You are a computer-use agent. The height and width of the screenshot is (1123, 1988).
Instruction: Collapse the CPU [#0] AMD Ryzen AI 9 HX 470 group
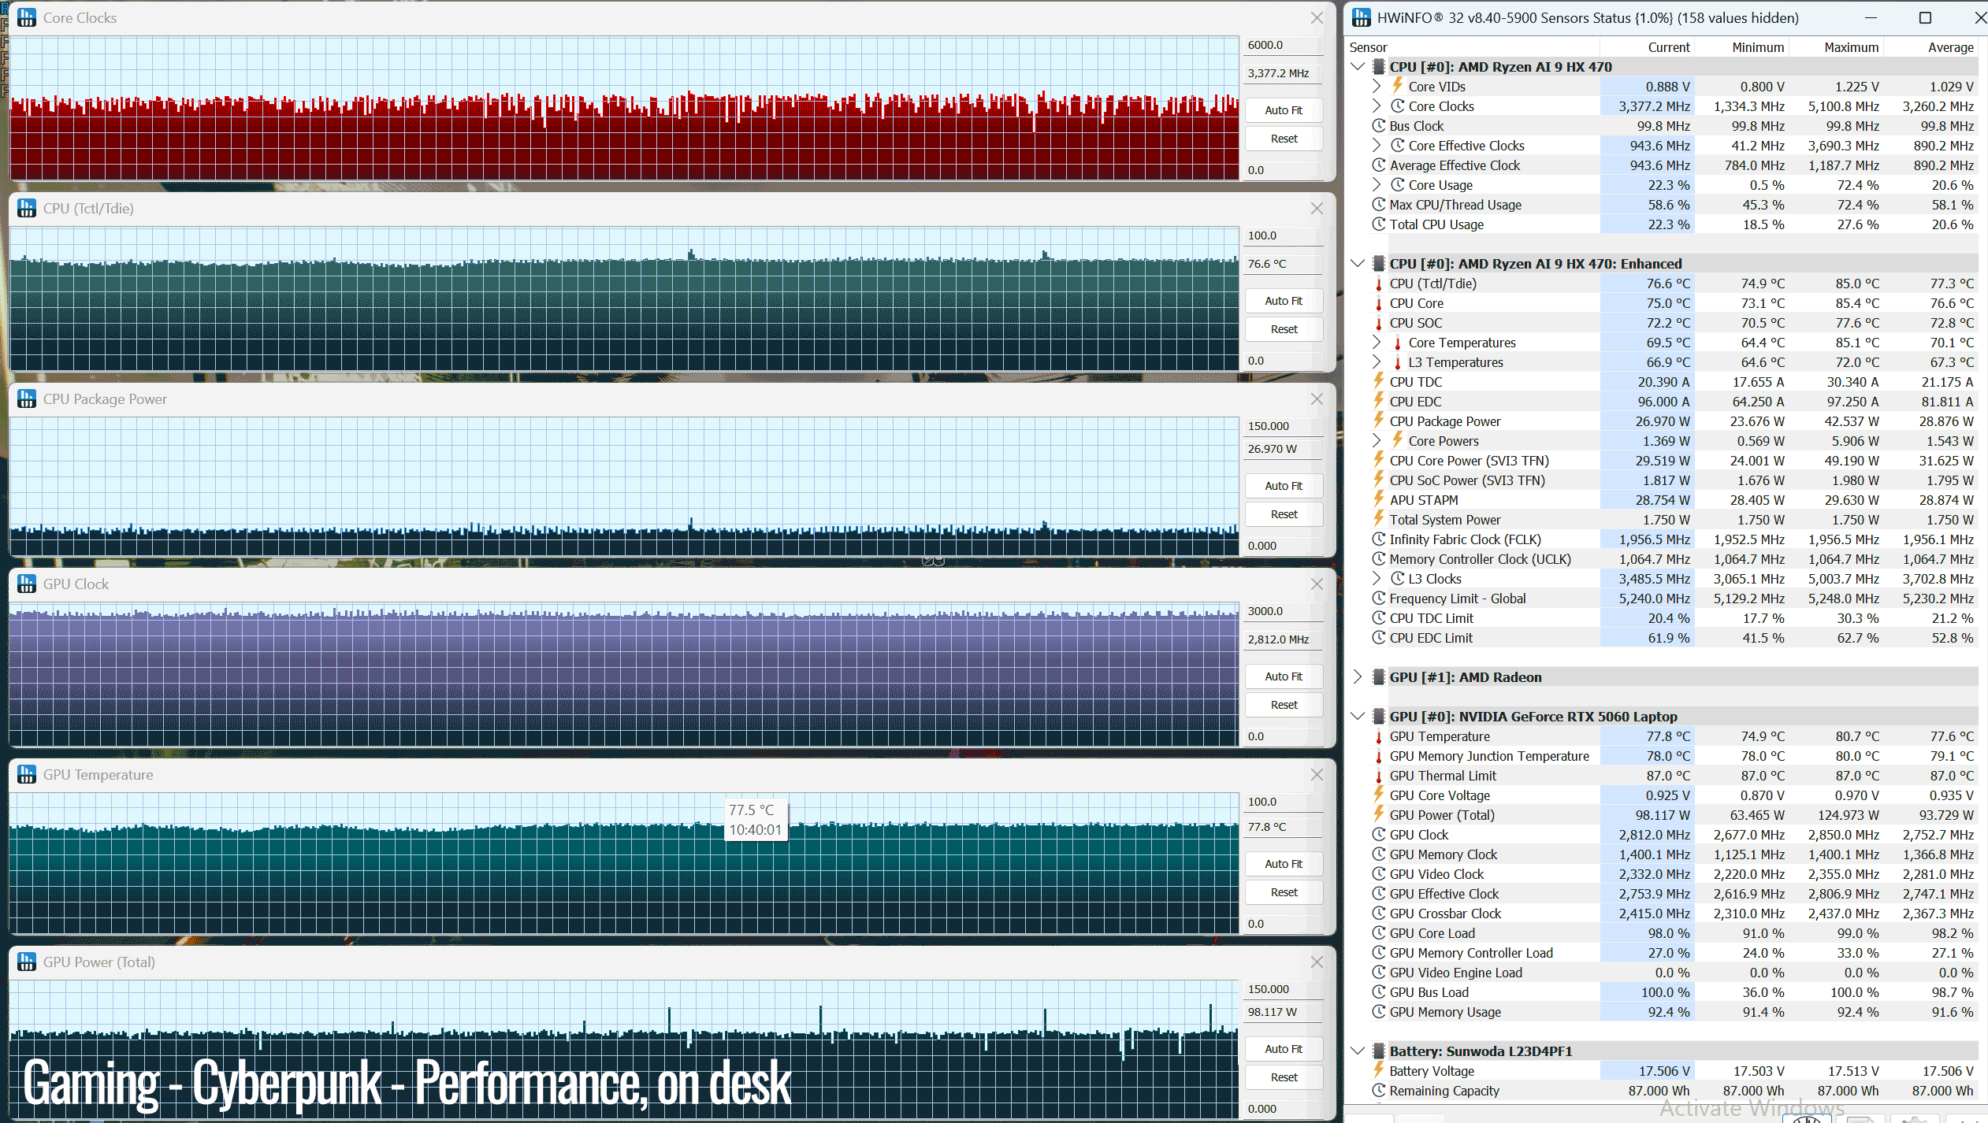coord(1358,67)
